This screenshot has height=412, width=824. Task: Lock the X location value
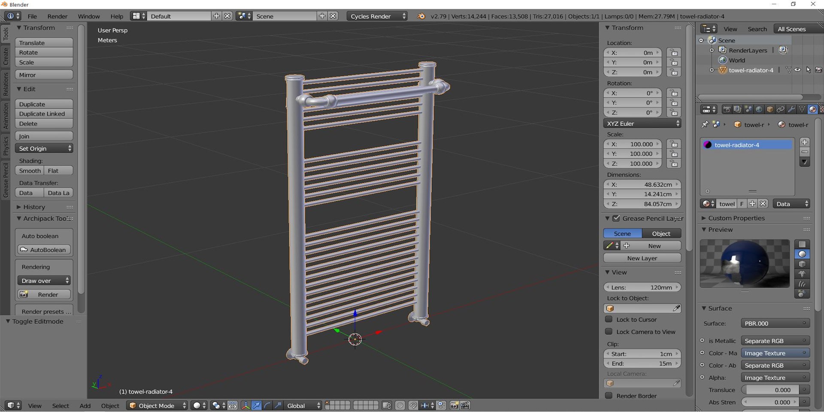coord(674,53)
